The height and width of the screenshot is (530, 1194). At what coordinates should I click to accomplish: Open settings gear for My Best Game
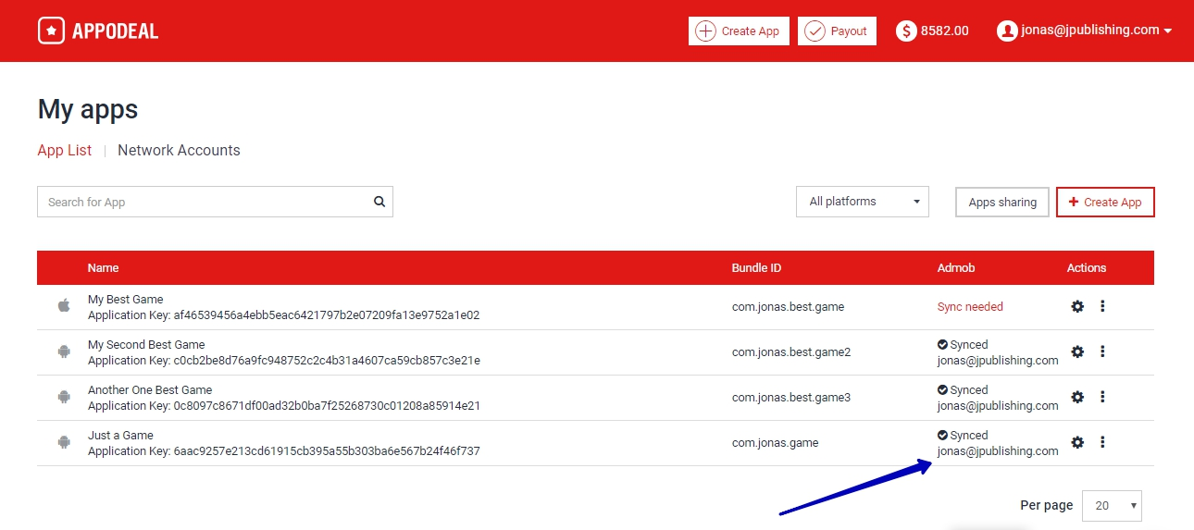(x=1077, y=306)
